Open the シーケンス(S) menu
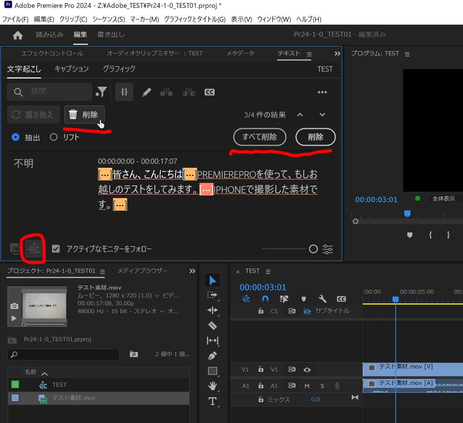463x423 pixels. click(x=108, y=19)
